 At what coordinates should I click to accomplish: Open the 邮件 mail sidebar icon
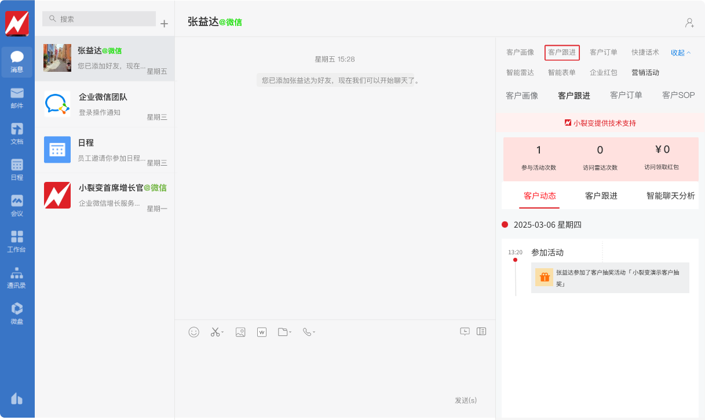tap(17, 98)
